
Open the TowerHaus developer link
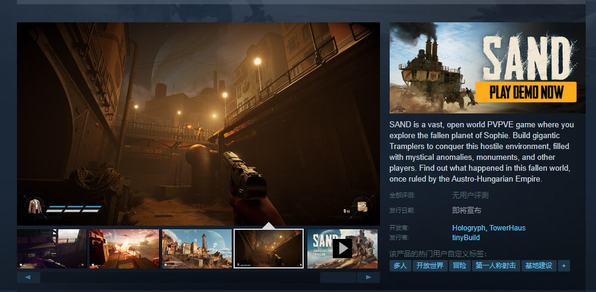(507, 228)
